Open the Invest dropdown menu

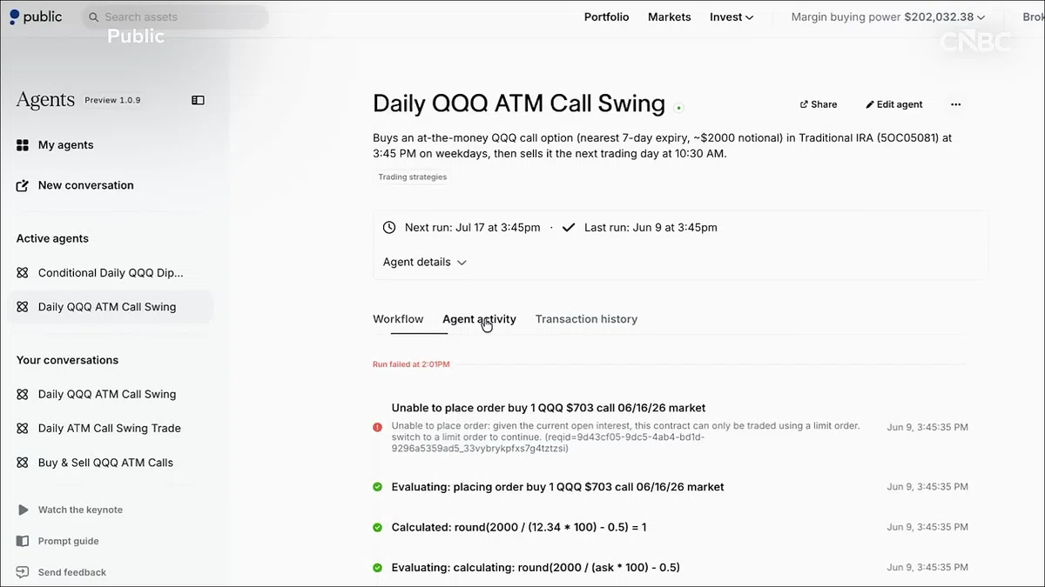coord(731,17)
